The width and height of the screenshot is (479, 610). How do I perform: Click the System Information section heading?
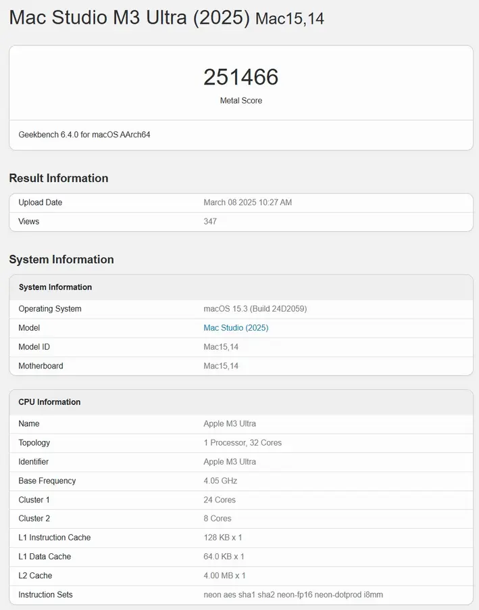click(x=61, y=259)
